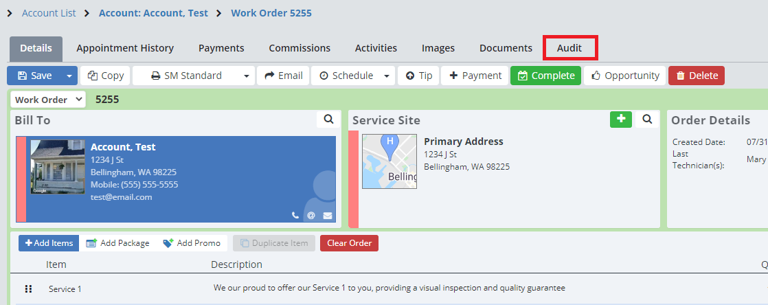Click the Service Site map thumbnail
768x305 pixels.
[389, 161]
